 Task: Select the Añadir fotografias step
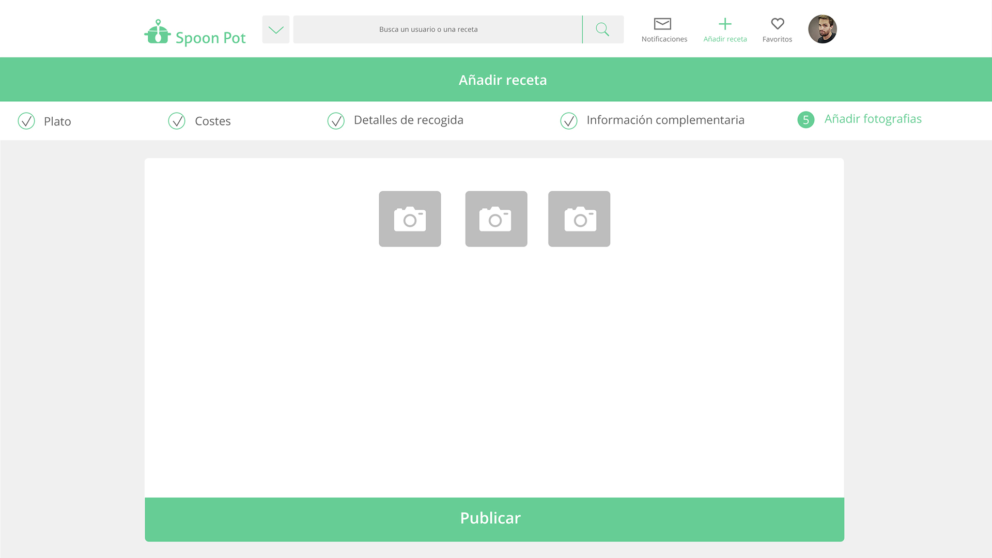(873, 119)
